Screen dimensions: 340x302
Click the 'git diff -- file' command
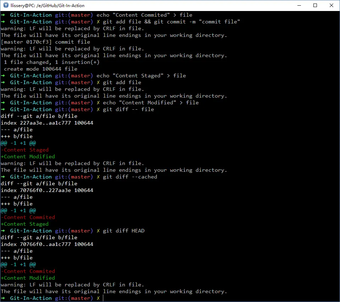coord(128,109)
